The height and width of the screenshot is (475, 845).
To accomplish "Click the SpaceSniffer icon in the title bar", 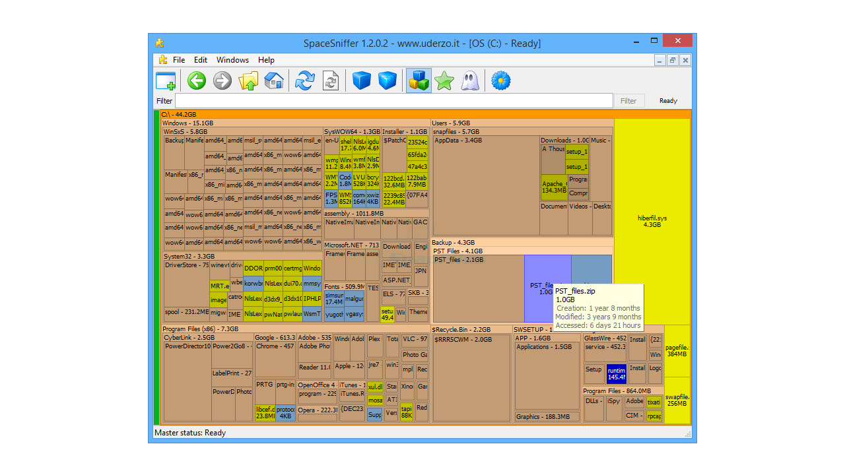I will [x=160, y=44].
